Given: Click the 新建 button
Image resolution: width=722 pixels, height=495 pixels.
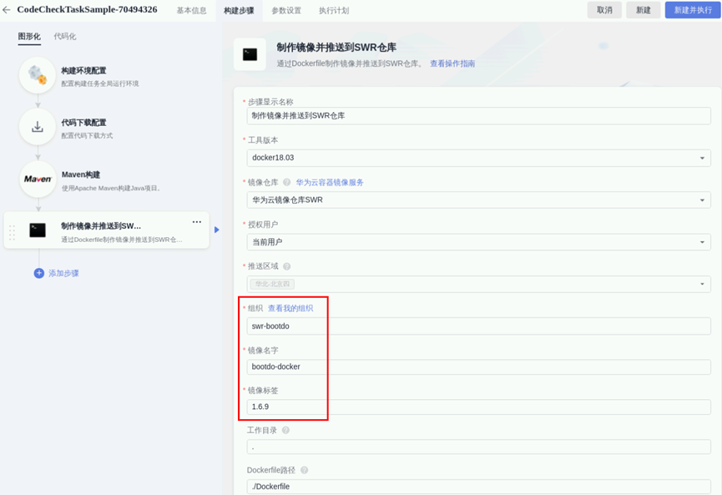Looking at the screenshot, I should 644,10.
